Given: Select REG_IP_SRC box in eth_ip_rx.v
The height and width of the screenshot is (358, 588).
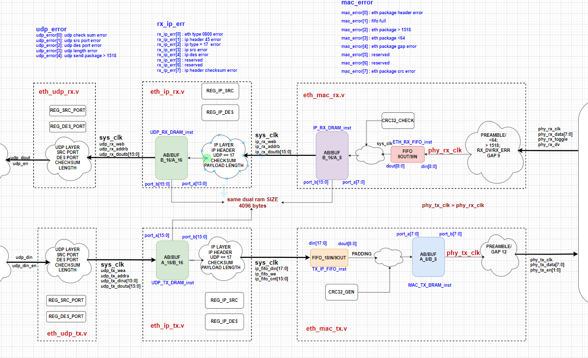Looking at the screenshot, I should point(220,91).
